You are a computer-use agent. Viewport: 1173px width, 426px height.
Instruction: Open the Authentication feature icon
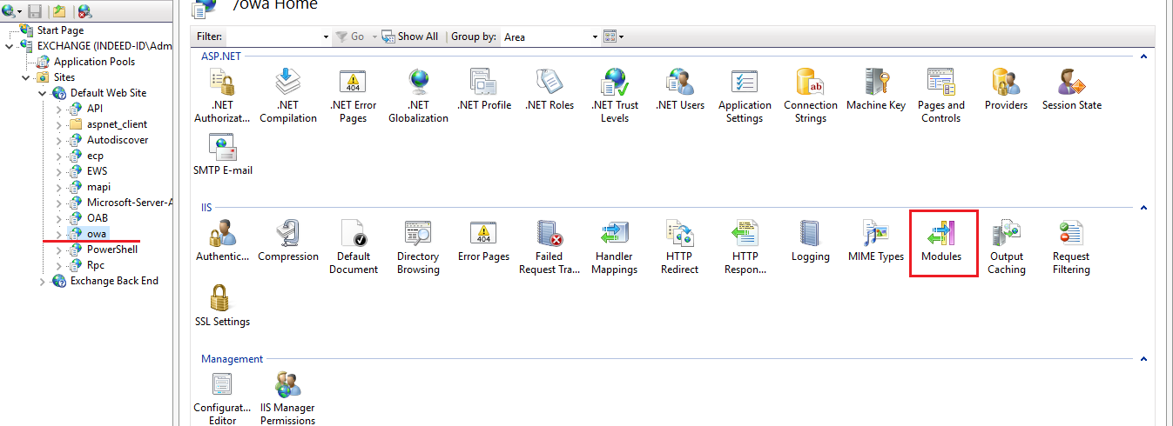pyautogui.click(x=222, y=242)
